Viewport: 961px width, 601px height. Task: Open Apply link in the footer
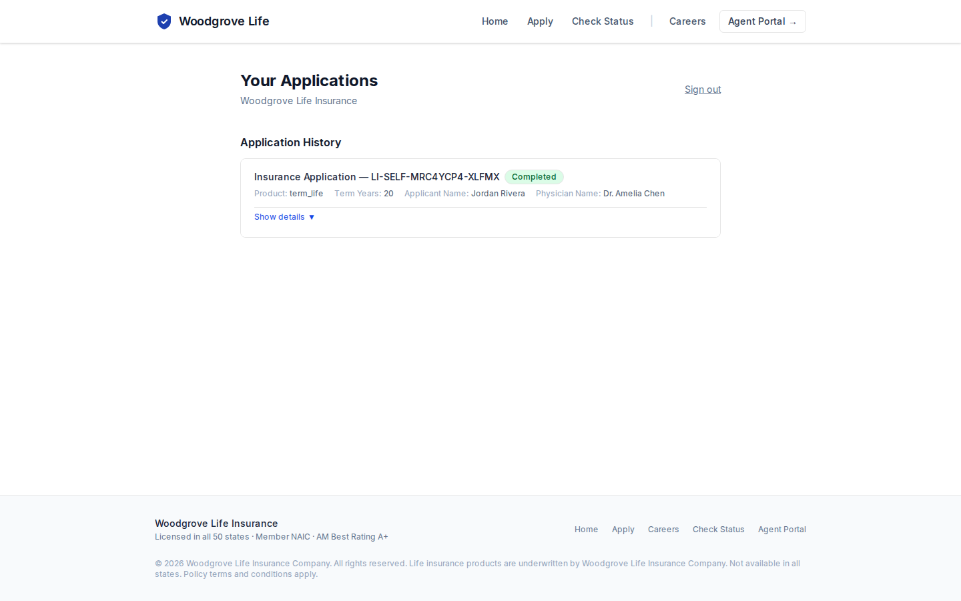(x=623, y=530)
